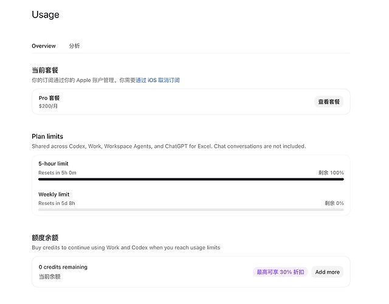This screenshot has width=389, height=304.
Task: Select the 额度余额 heading
Action: tap(45, 238)
